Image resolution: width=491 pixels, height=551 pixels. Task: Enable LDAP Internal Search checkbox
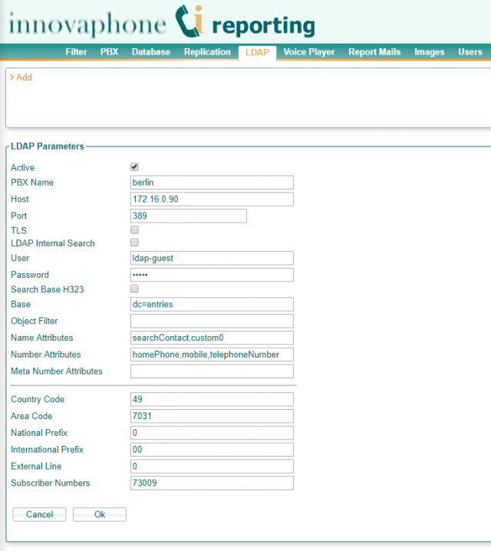[134, 243]
